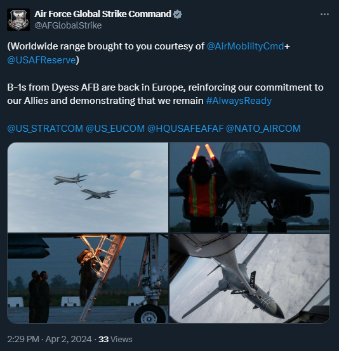Click the 33 Views counter

116,339
